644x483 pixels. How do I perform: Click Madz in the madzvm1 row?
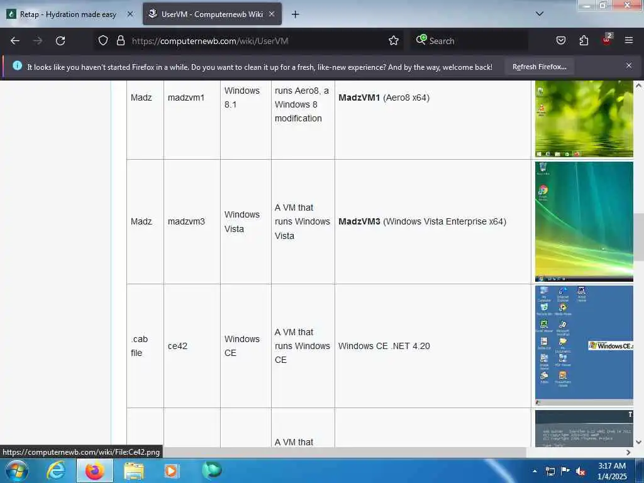pyautogui.click(x=142, y=97)
